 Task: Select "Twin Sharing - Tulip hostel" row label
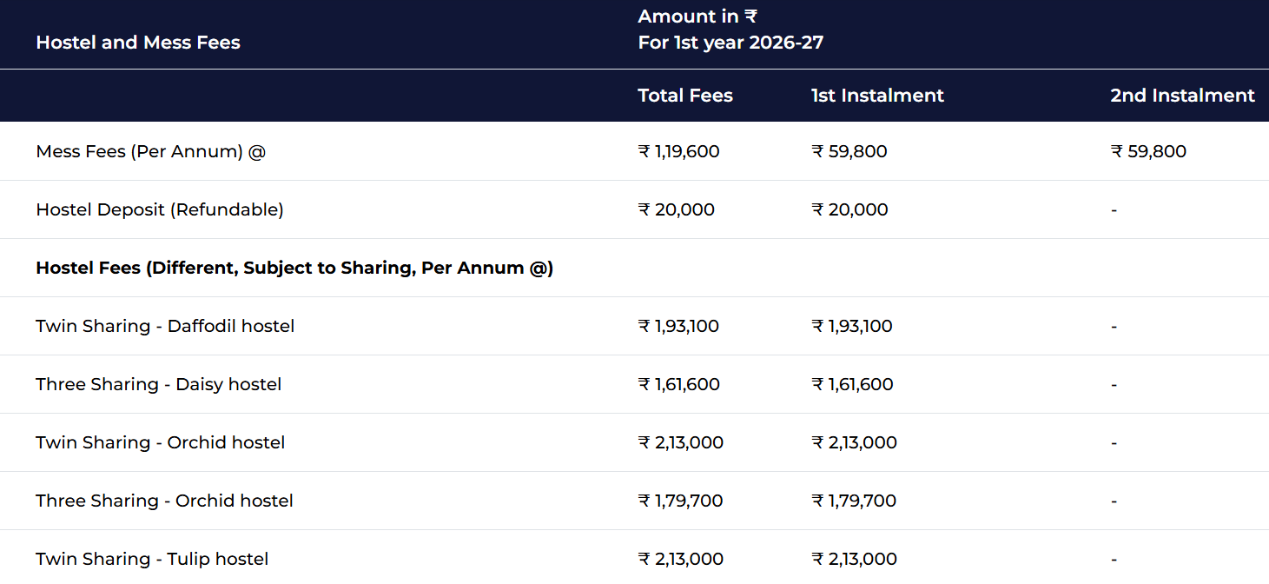pos(152,559)
